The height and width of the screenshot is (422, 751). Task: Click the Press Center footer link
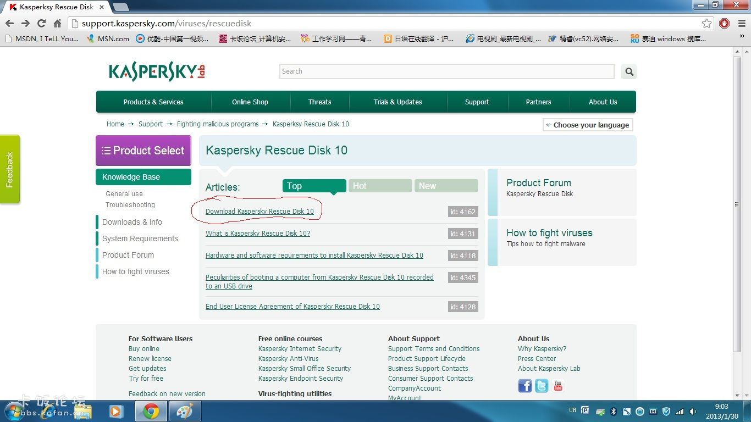tap(537, 359)
